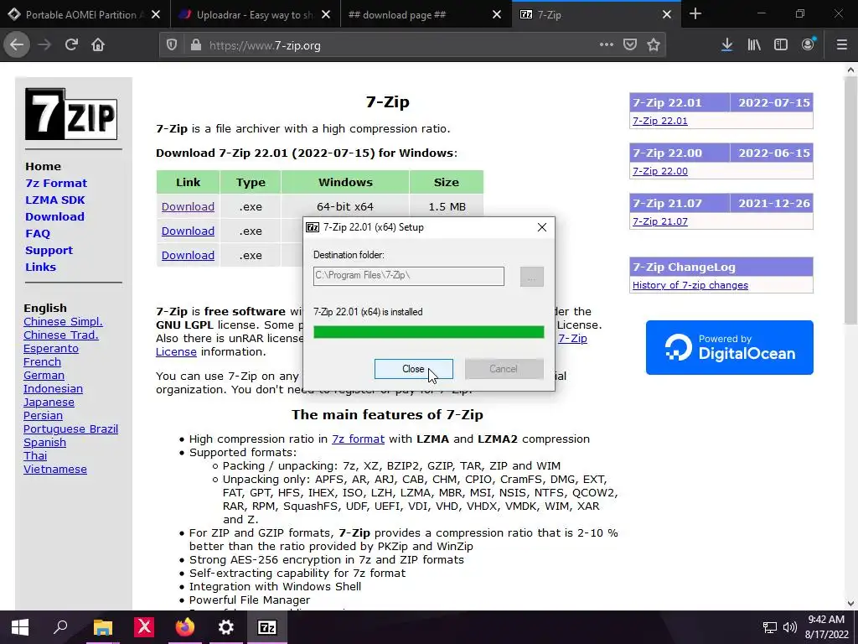Close the Portable AOMEI Partition tab
858x644 pixels.
point(155,15)
